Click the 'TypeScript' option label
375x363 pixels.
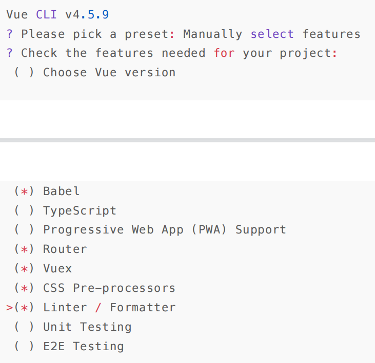[x=80, y=211]
